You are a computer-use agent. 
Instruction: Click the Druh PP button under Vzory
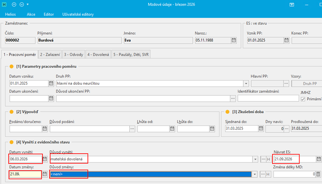click(x=306, y=84)
